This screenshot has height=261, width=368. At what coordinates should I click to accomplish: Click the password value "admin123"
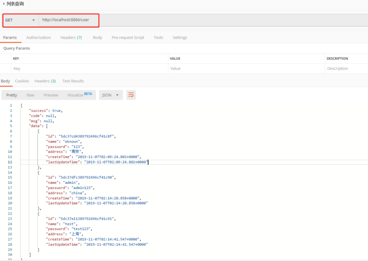pos(82,188)
